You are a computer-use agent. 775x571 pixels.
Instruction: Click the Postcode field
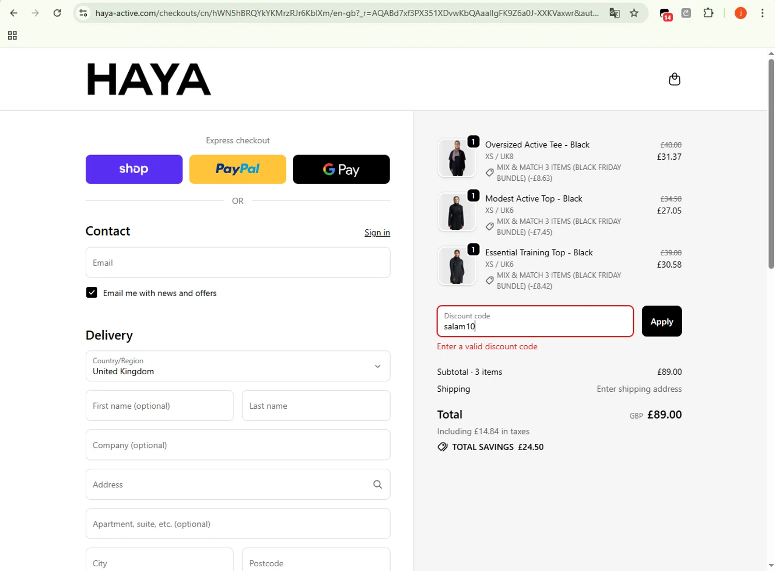click(x=316, y=560)
